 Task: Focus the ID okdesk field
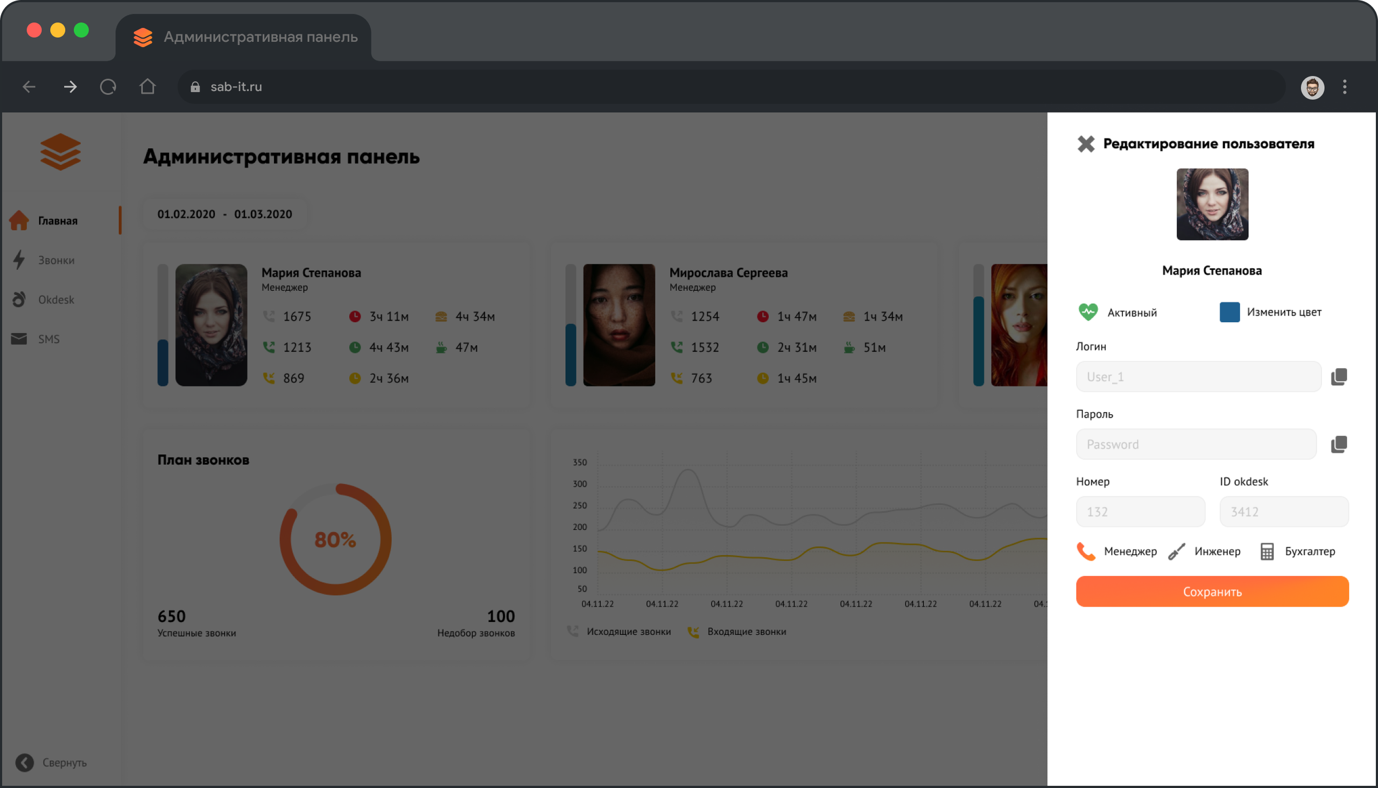click(1284, 512)
